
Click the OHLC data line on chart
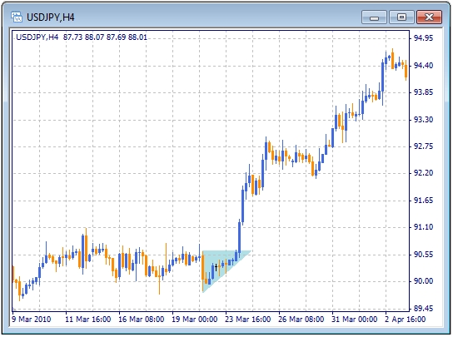click(82, 37)
